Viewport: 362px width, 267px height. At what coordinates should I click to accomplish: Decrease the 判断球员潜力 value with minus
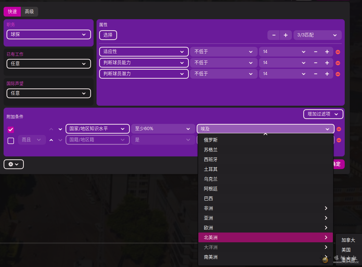click(315, 74)
